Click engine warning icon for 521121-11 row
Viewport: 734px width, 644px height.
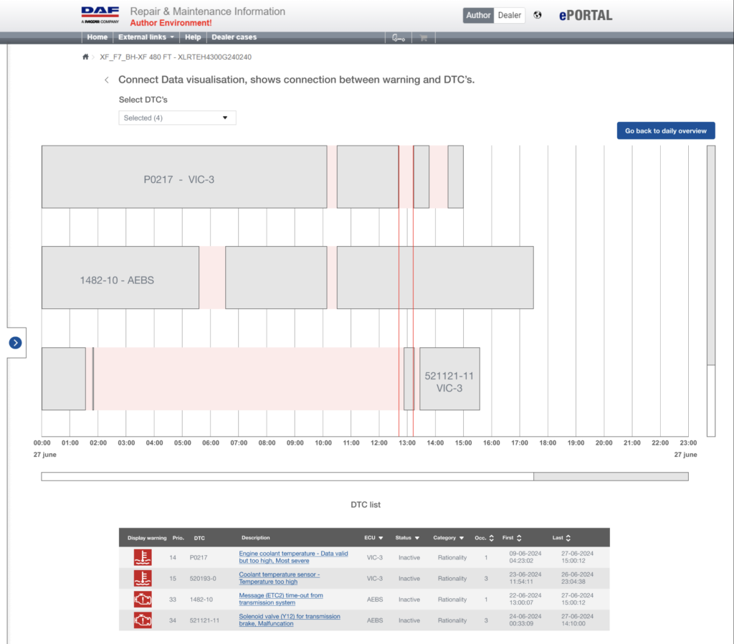point(143,620)
